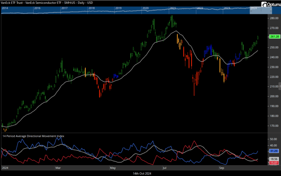Select 2018 on the overview timeline

[x=91, y=8]
